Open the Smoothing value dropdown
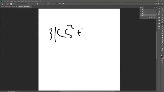The height and width of the screenshot is (92, 164). pyautogui.click(x=57, y=4)
